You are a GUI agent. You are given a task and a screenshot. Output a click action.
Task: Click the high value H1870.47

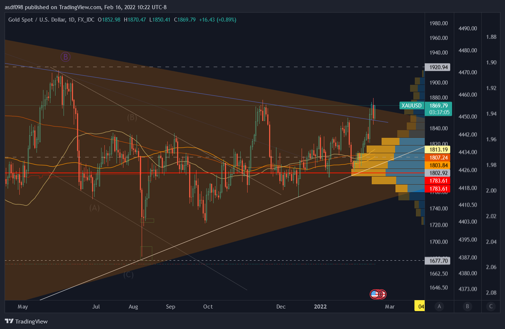click(x=135, y=20)
